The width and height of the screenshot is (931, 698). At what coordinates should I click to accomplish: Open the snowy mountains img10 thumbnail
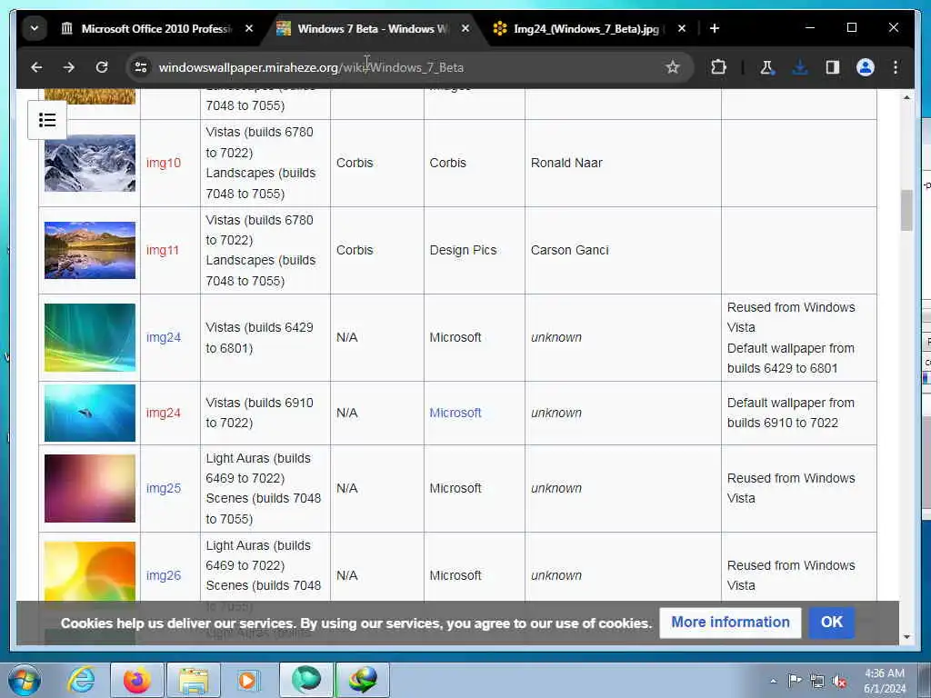(90, 164)
